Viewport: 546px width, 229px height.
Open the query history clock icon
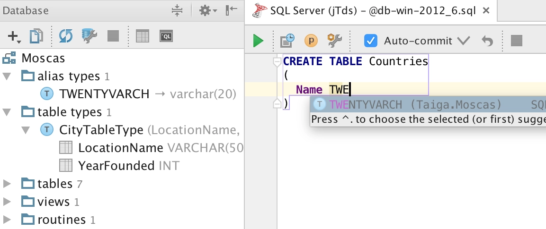287,41
